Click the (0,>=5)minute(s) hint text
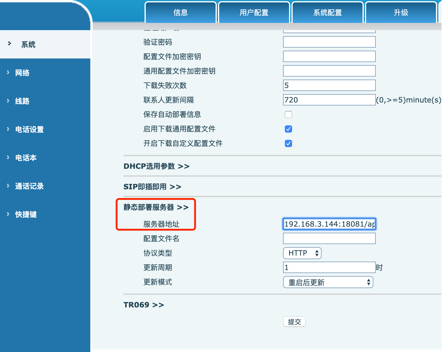The width and height of the screenshot is (442, 352). (409, 100)
